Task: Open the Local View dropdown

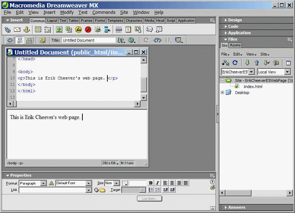Action: (287, 72)
